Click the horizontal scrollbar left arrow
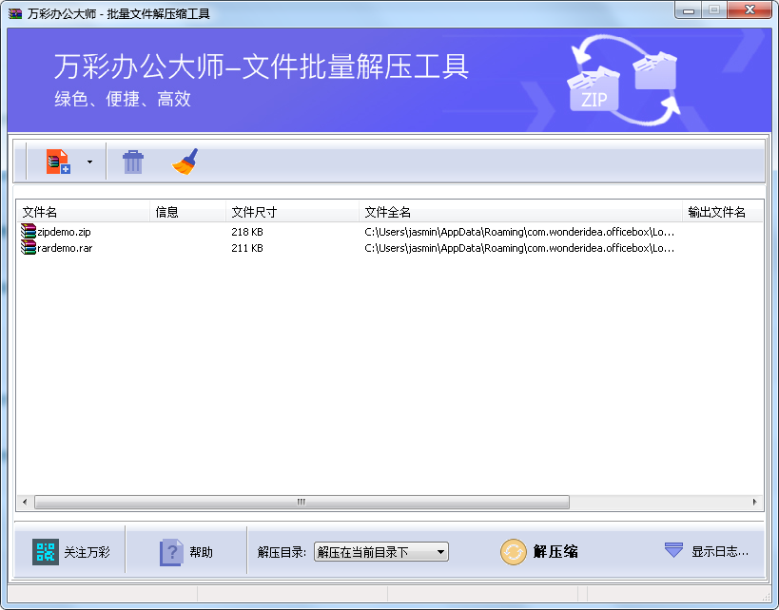Image resolution: width=779 pixels, height=610 pixels. pos(25,503)
